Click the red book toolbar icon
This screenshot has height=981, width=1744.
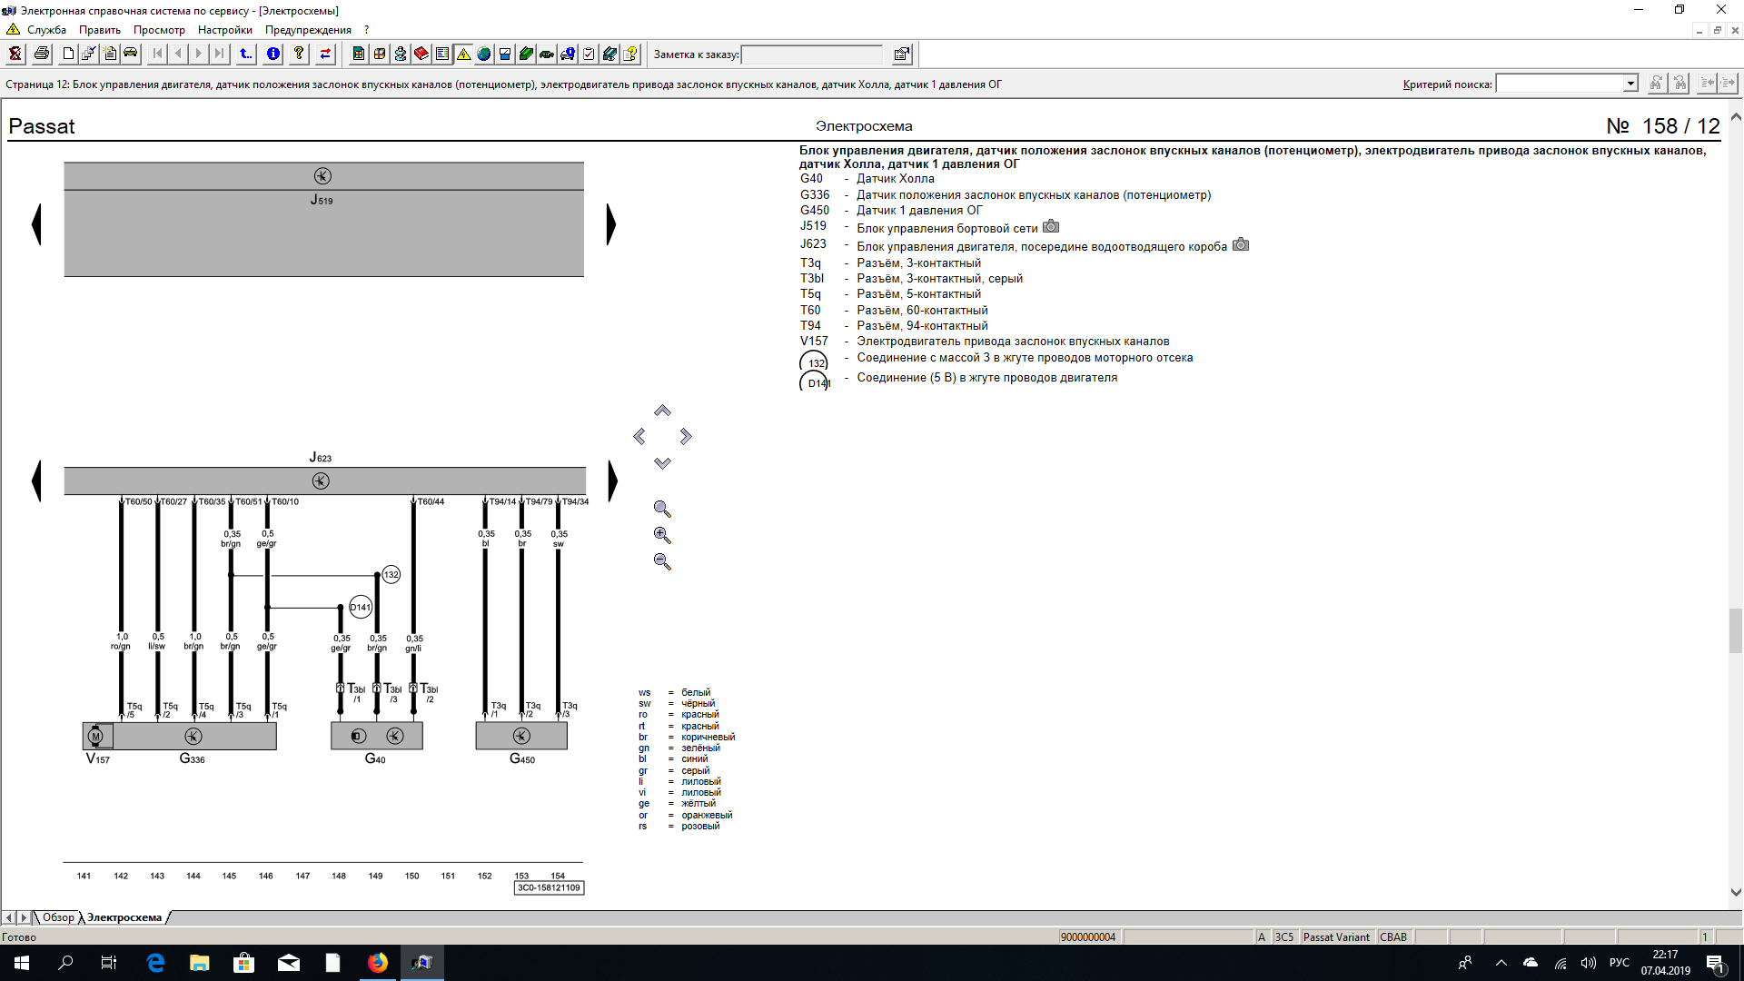(x=421, y=54)
